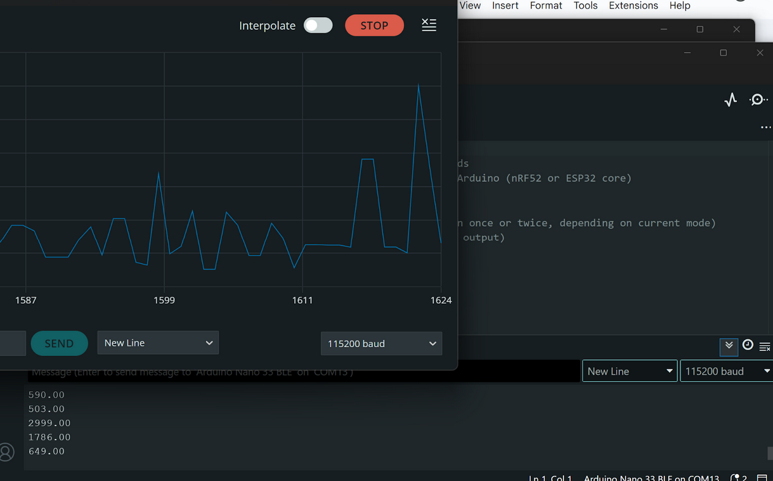This screenshot has height=481, width=773.
Task: Expand the plotter 115200 baud dropdown
Action: pos(381,343)
